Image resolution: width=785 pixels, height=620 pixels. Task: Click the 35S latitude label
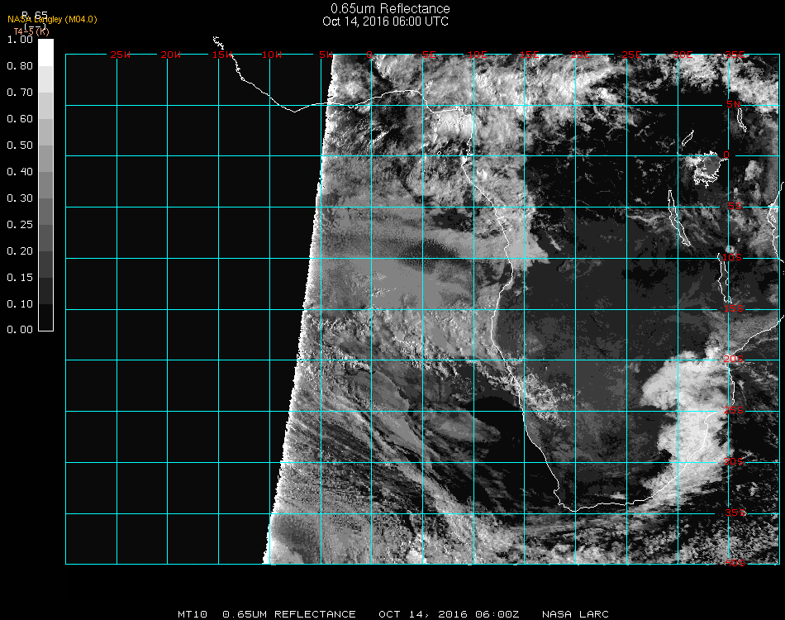[x=733, y=513]
